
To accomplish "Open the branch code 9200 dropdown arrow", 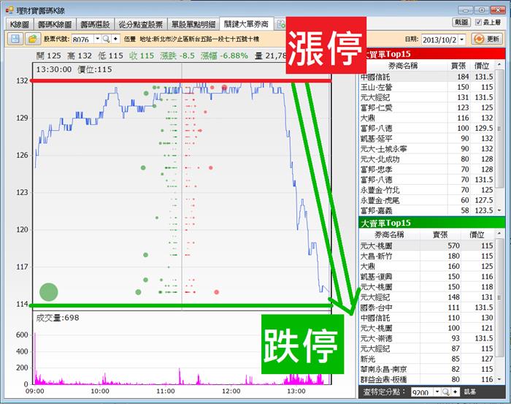I will (x=437, y=392).
